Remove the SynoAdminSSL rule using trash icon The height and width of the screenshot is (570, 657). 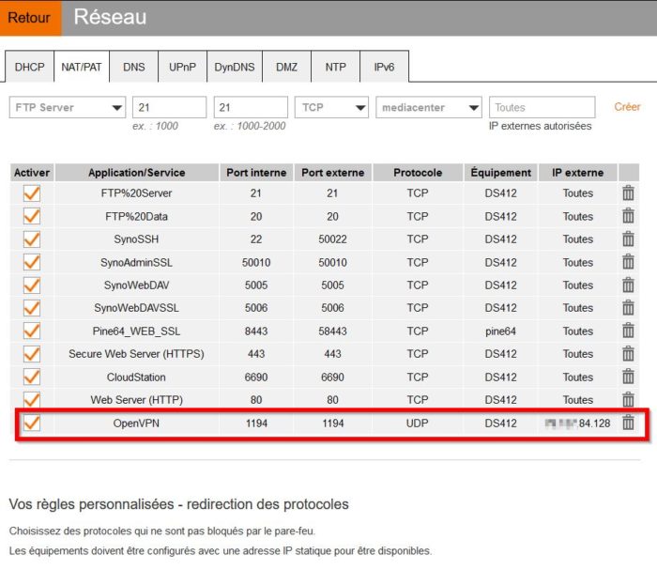point(628,263)
